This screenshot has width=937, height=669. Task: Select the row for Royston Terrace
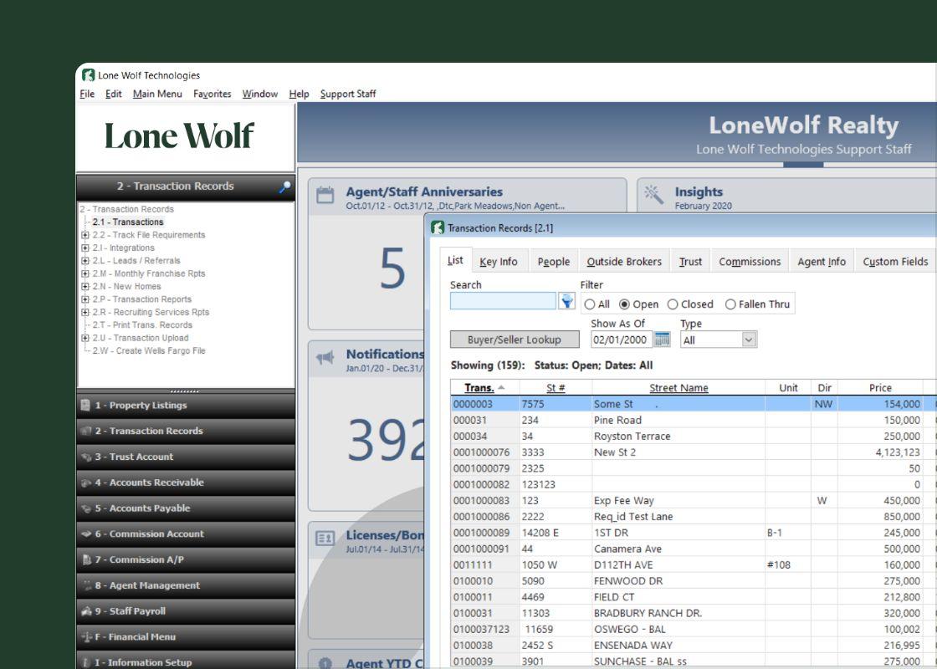pyautogui.click(x=694, y=436)
